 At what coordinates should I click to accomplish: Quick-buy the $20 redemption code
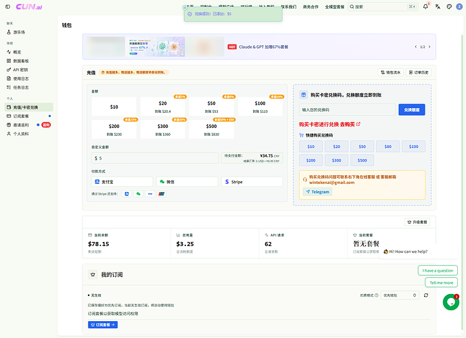336,147
